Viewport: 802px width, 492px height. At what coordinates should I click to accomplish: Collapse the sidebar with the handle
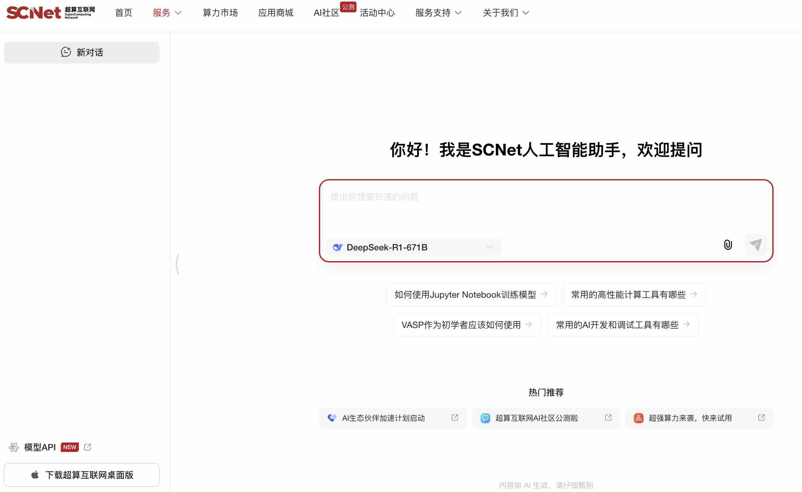pyautogui.click(x=177, y=264)
